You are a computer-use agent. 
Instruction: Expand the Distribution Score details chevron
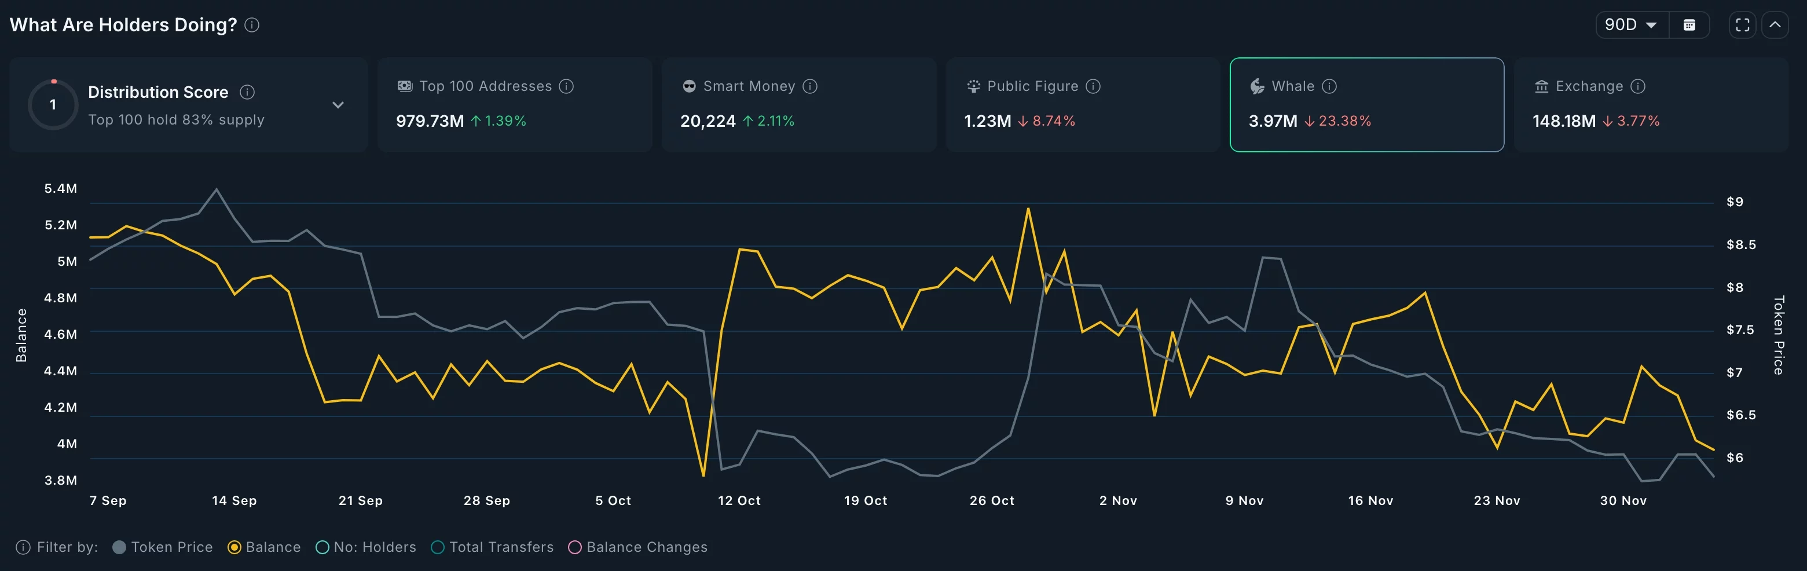338,104
